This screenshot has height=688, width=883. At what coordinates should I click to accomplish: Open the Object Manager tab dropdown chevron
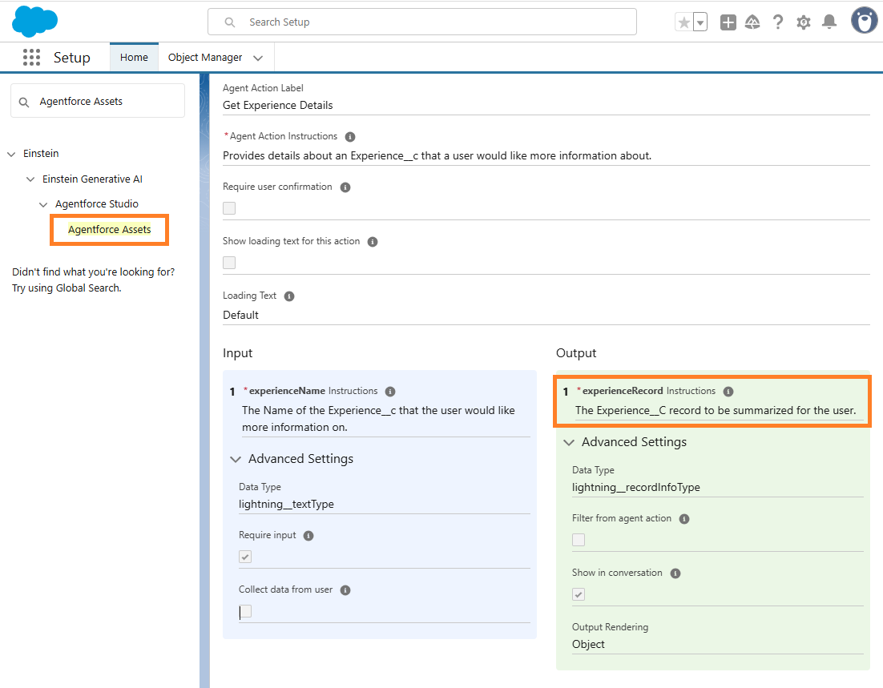tap(258, 58)
